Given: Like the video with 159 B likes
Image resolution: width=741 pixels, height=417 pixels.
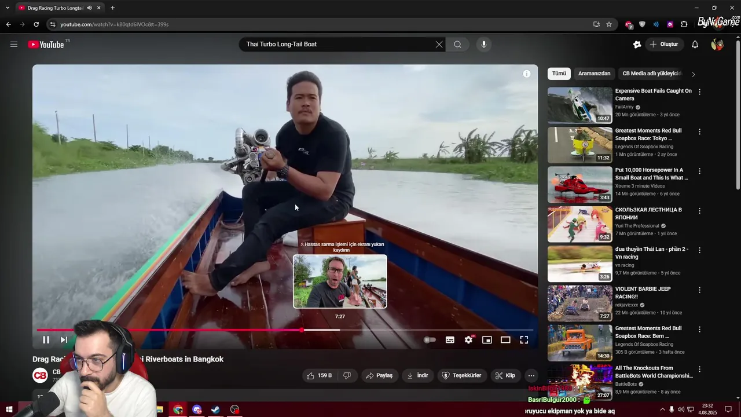Looking at the screenshot, I should pos(319,375).
